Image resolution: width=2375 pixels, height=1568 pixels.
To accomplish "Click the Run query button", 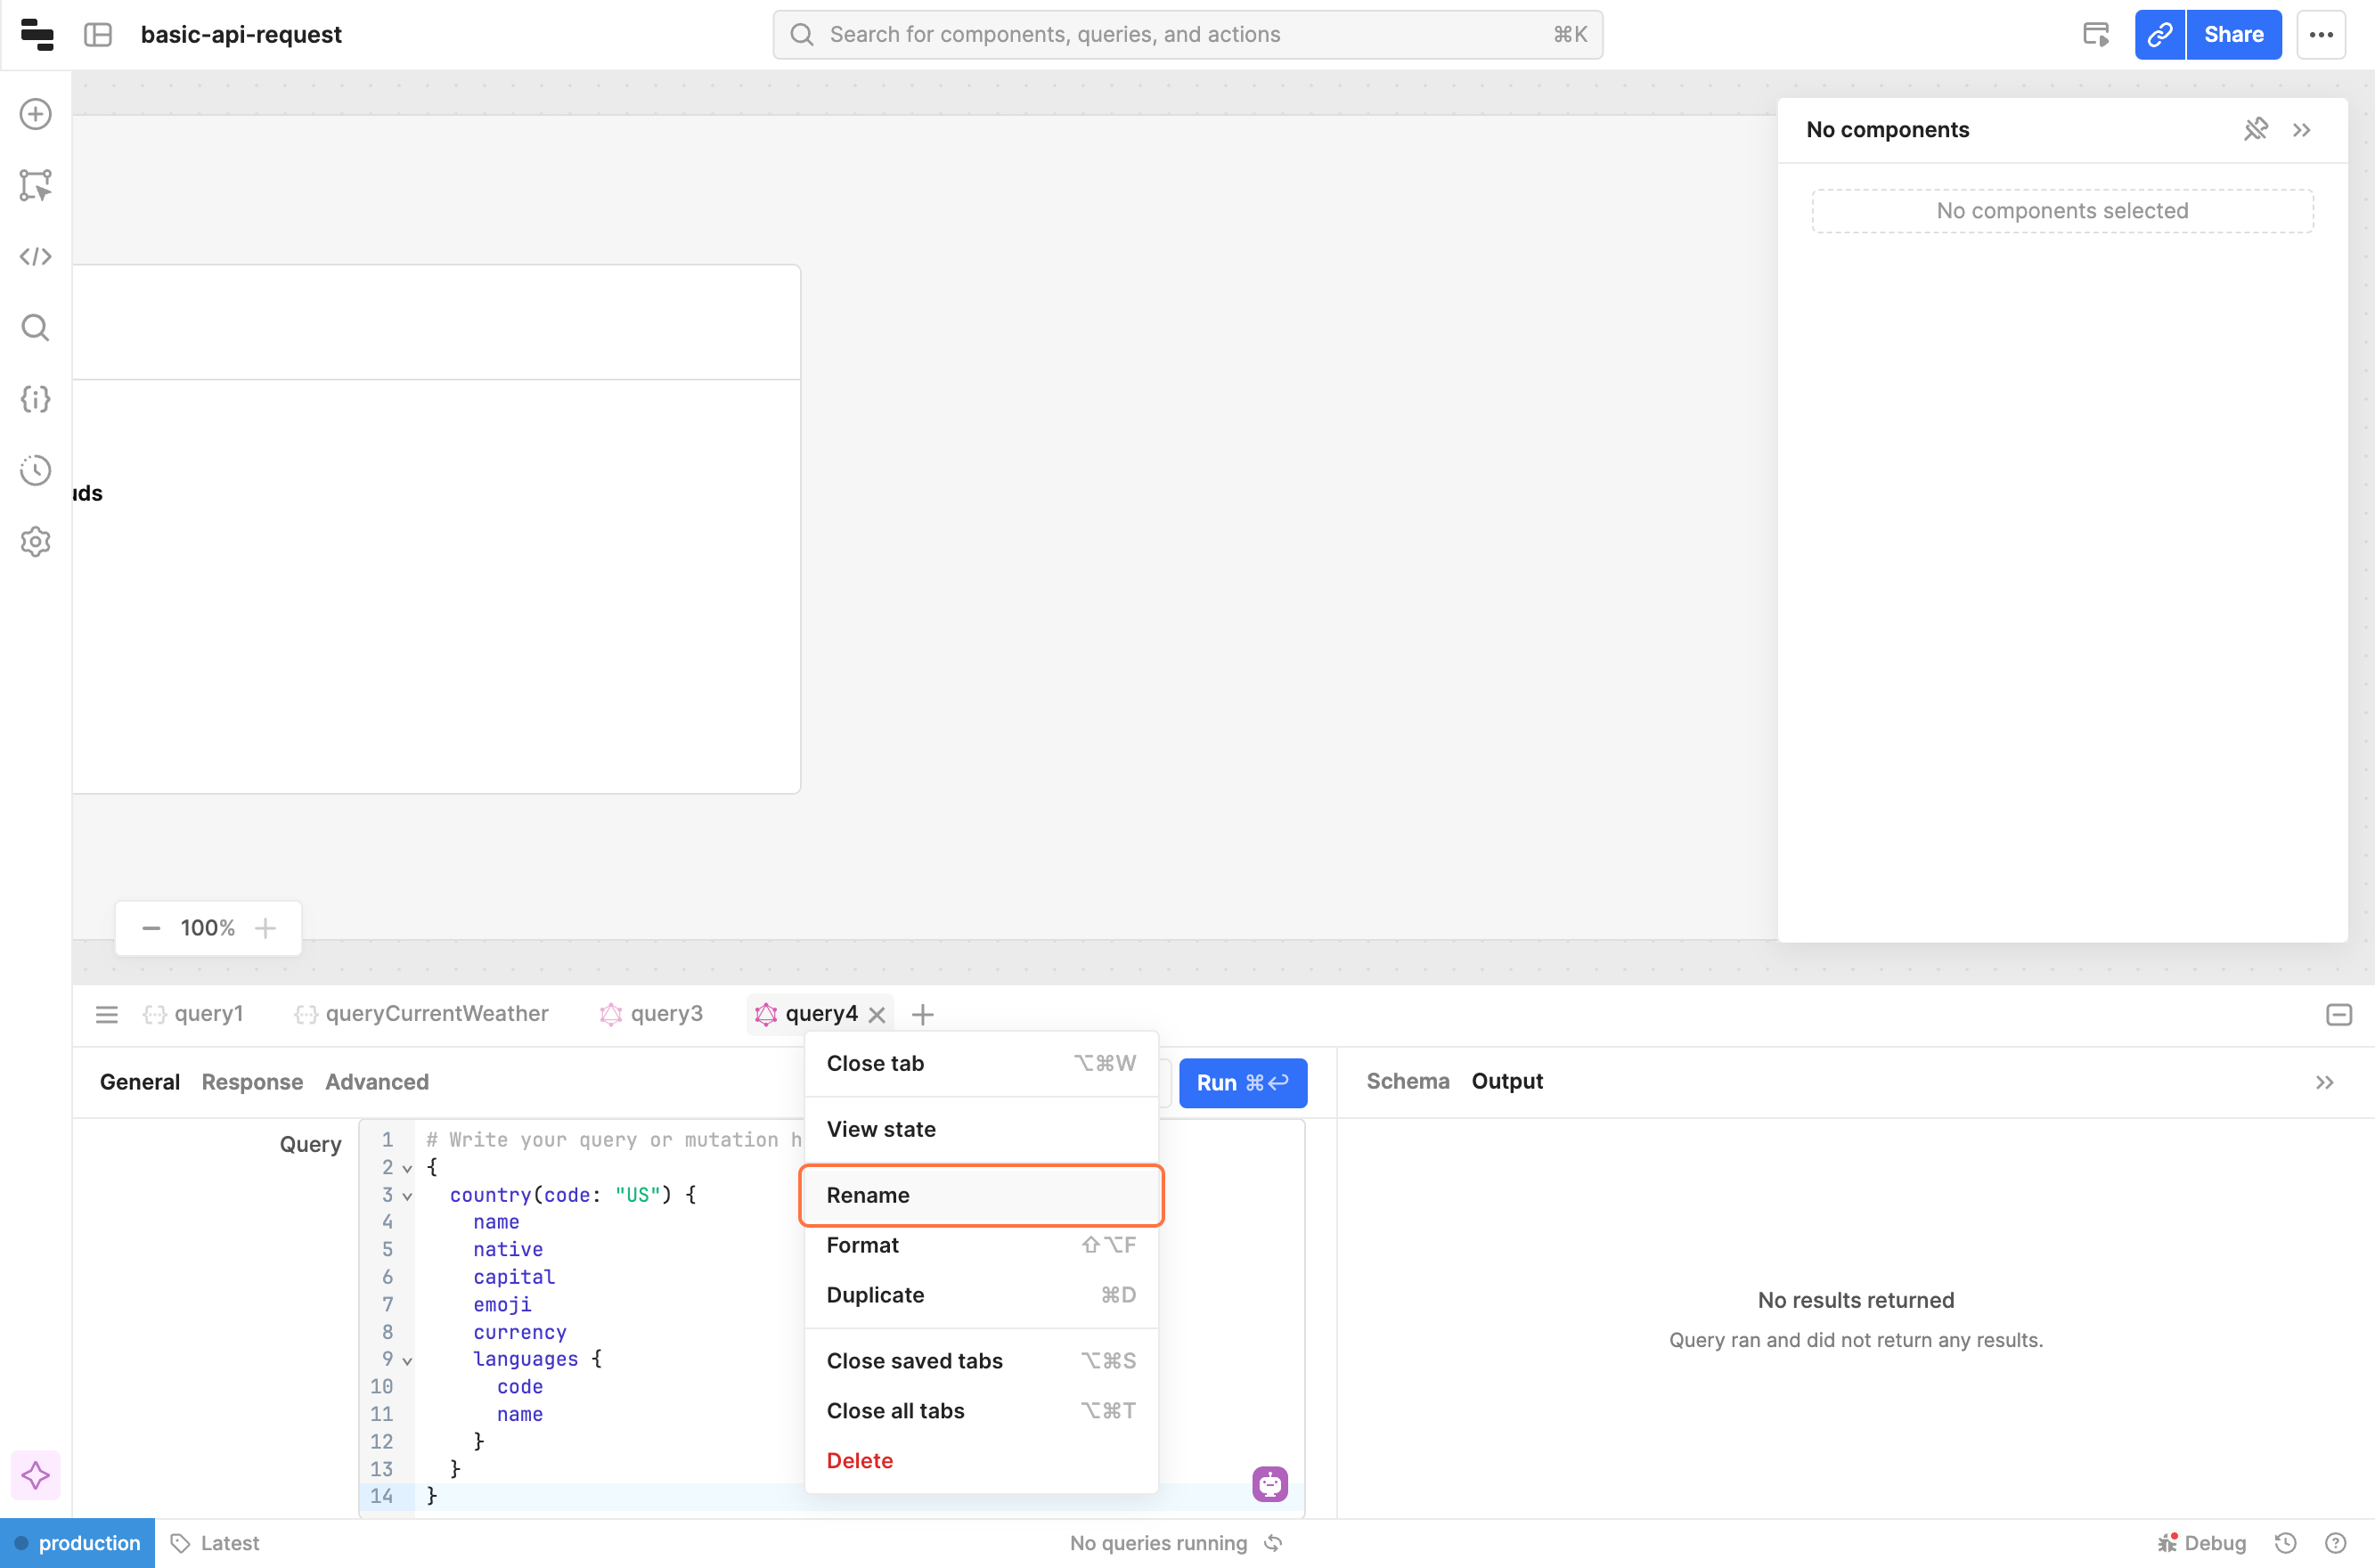I will coord(1242,1082).
